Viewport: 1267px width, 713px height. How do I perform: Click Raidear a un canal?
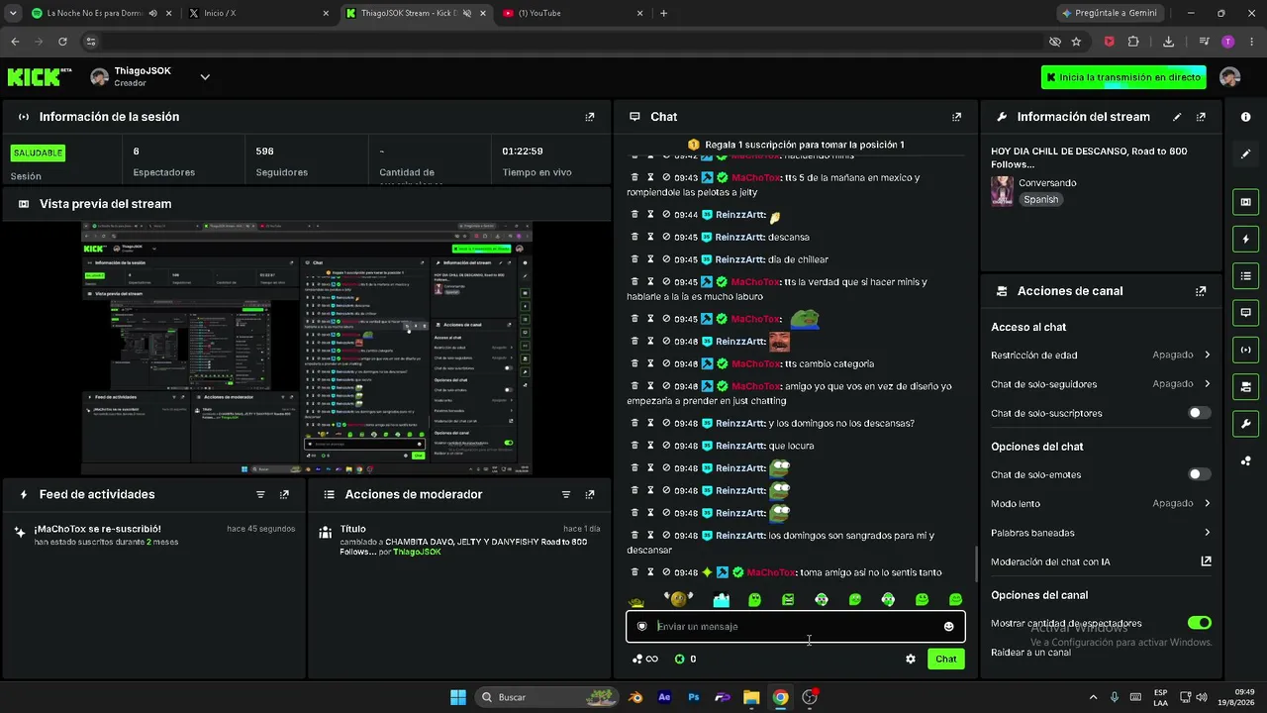tap(1030, 653)
